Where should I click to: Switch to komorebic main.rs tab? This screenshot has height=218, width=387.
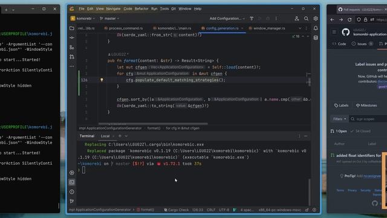(172, 28)
